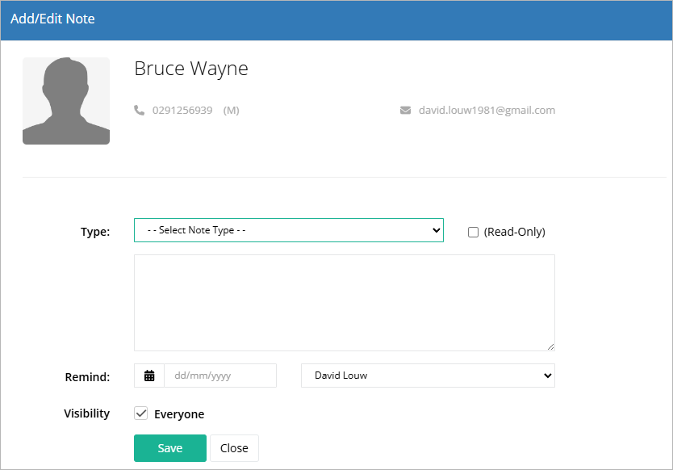
Task: Open the David Louw user dropdown
Action: [428, 376]
